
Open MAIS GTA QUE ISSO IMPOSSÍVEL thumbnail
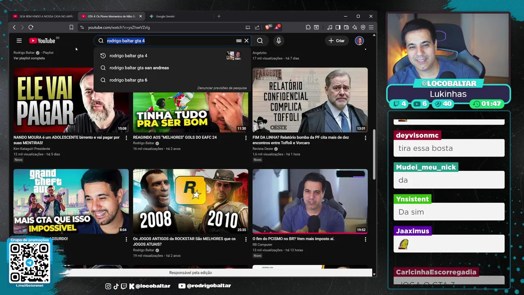point(71,201)
